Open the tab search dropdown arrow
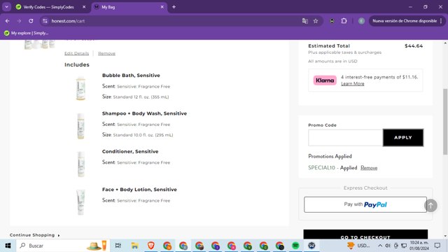 tap(6, 7)
